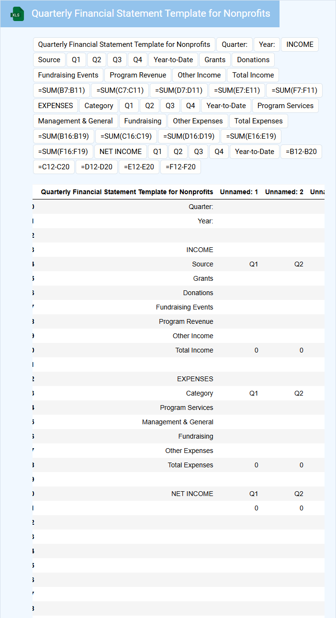
Task: Click the page title in the blue banner
Action: click(151, 13)
